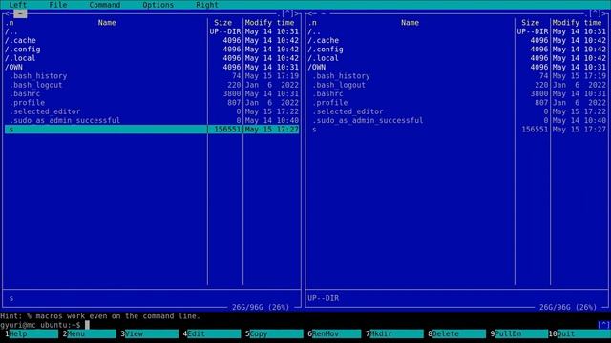Select /.local folder in right panel
611x343 pixels.
pyautogui.click(x=411, y=58)
